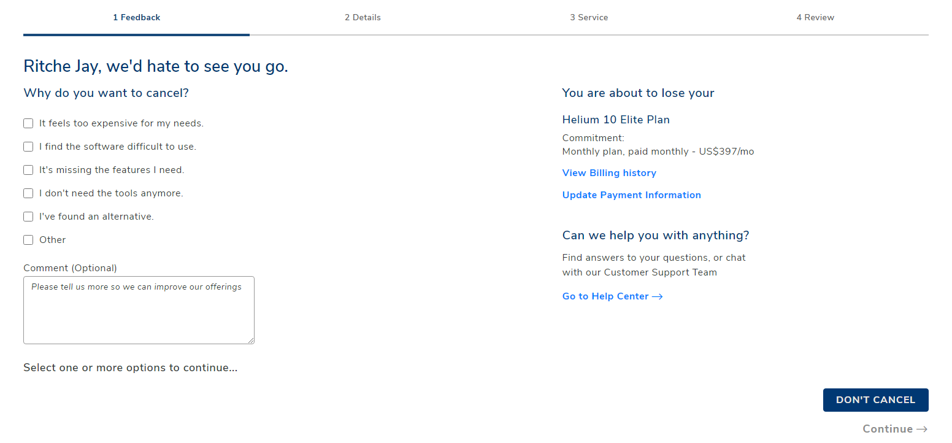Image resolution: width=952 pixels, height=443 pixels.
Task: Open View Billing history link
Action: (x=609, y=173)
